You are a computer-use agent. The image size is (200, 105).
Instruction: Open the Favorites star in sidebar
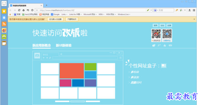[4, 11]
